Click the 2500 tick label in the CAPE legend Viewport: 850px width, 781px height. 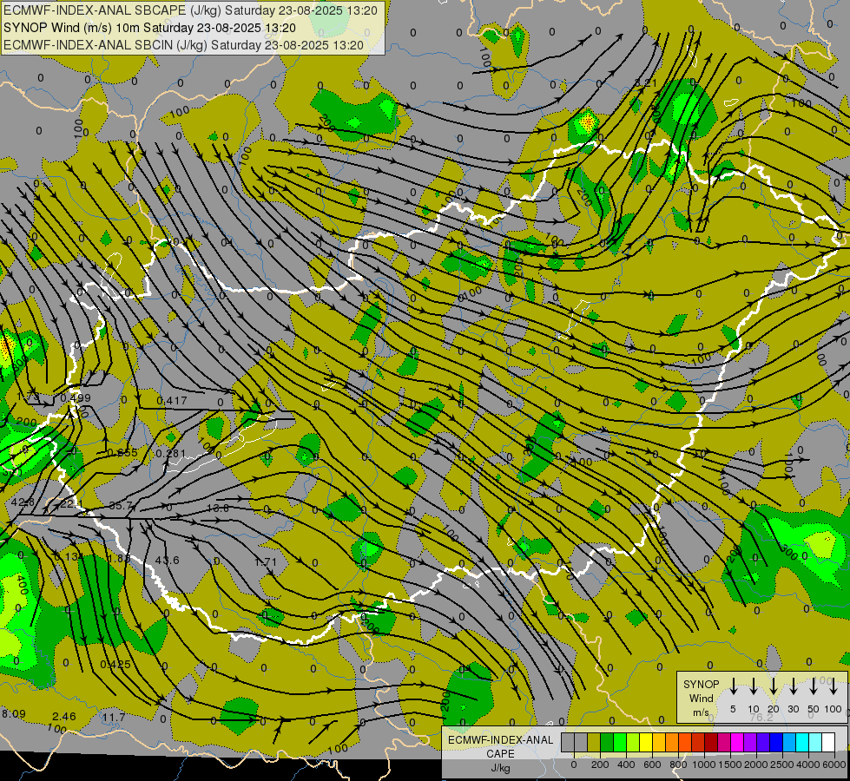click(x=782, y=765)
